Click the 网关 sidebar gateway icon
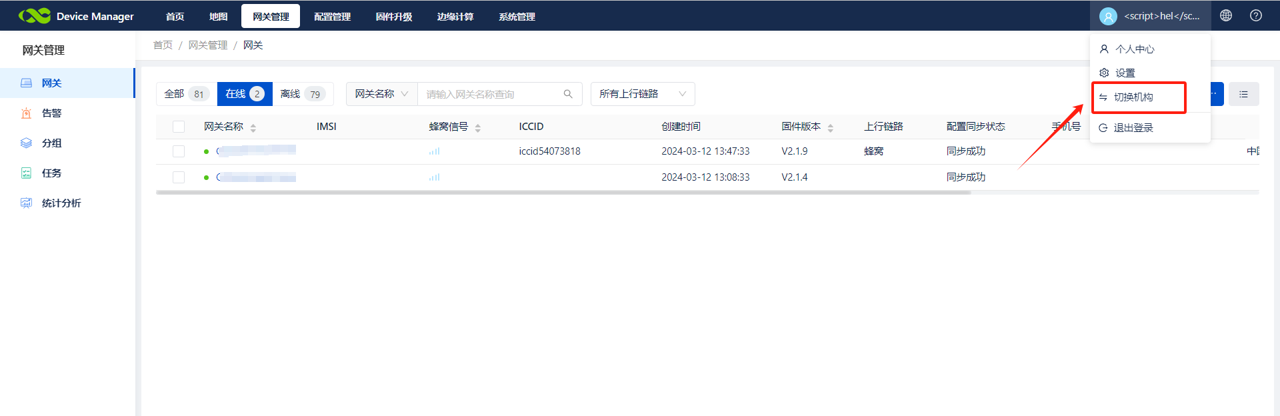 [x=27, y=83]
